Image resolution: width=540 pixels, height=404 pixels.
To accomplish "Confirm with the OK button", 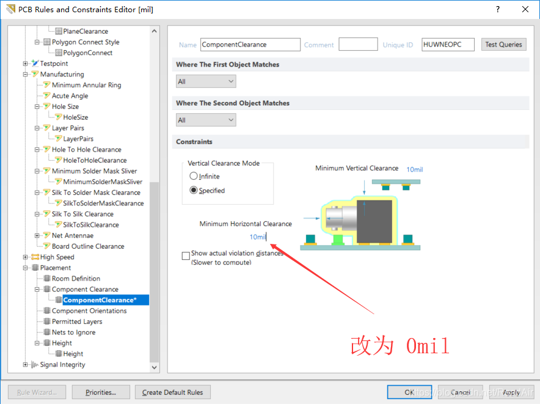I will pyautogui.click(x=409, y=392).
